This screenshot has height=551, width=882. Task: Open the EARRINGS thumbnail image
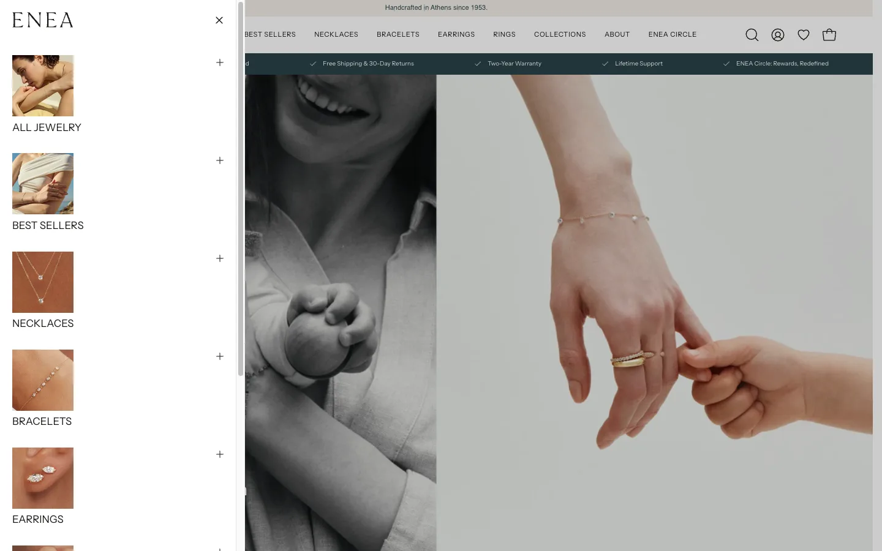43,478
